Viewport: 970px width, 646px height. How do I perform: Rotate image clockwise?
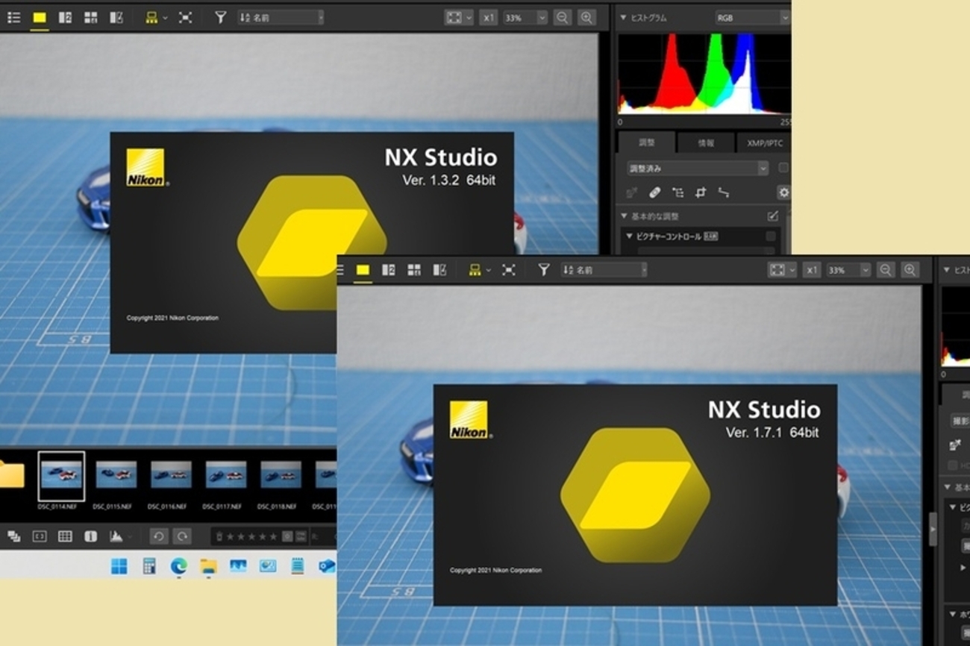(181, 536)
